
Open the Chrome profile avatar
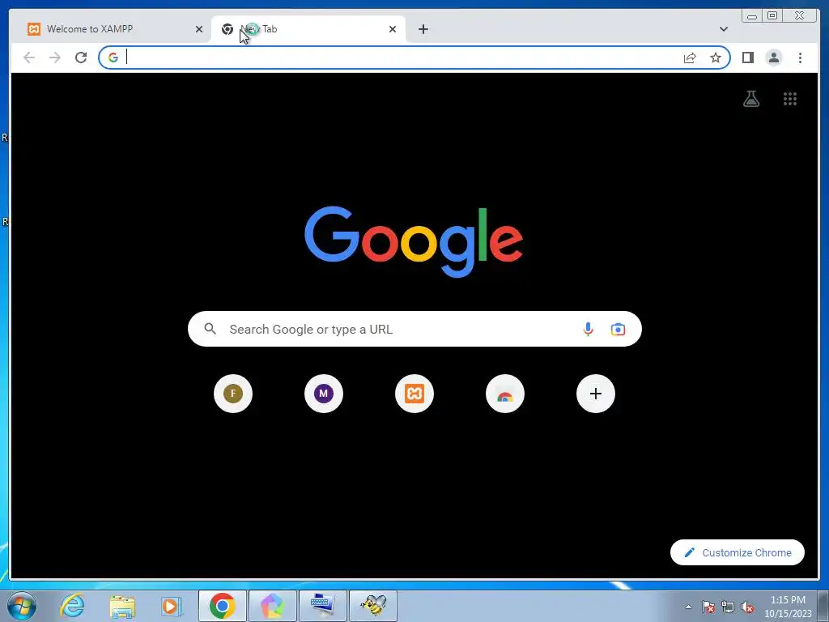click(x=773, y=58)
